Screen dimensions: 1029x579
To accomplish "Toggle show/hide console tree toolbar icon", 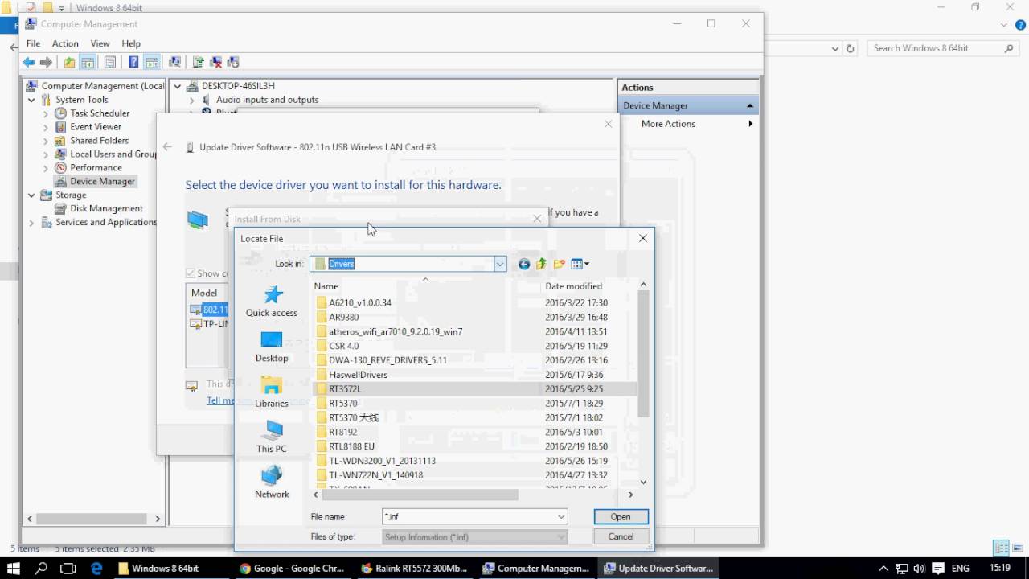I will (x=88, y=62).
